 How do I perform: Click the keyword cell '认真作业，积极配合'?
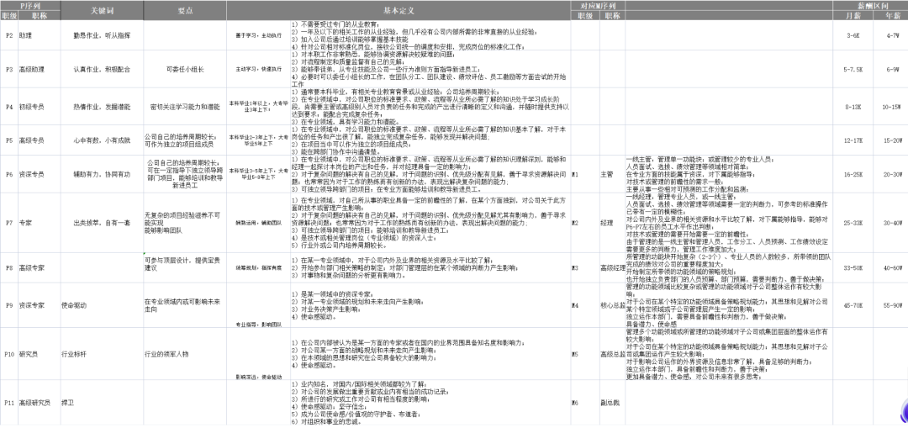point(102,69)
